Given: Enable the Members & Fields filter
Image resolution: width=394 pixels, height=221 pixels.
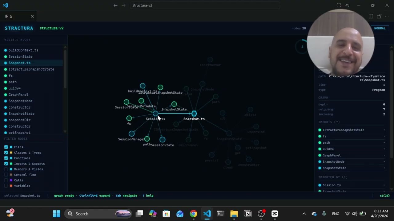Looking at the screenshot, I should [6, 169].
